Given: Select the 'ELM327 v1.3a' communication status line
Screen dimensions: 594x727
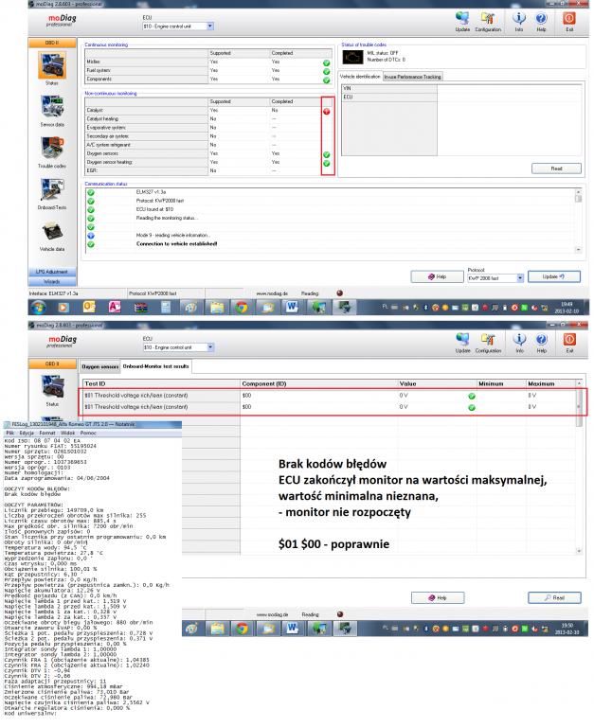Looking at the screenshot, I should click(151, 192).
